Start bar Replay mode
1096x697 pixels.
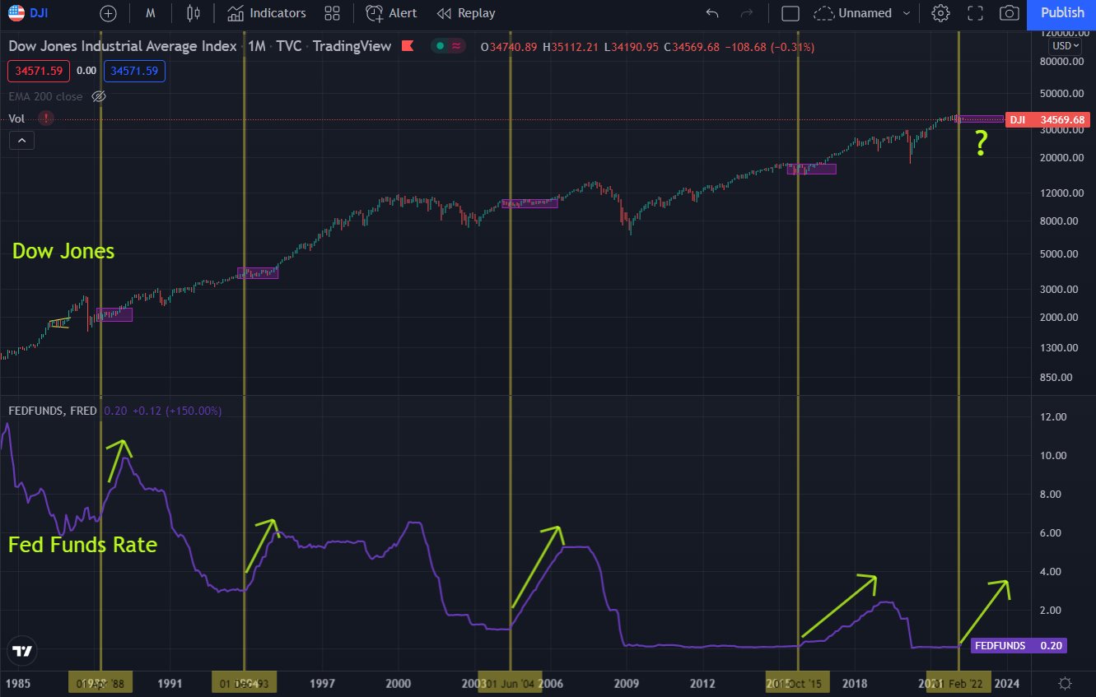pyautogui.click(x=466, y=13)
